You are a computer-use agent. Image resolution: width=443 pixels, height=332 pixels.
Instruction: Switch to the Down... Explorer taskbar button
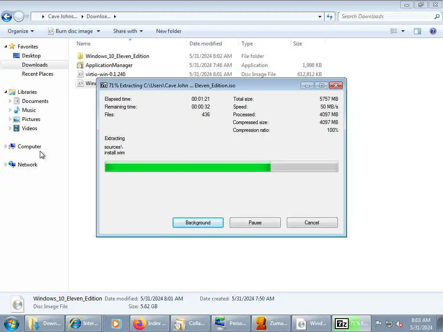[x=45, y=323]
